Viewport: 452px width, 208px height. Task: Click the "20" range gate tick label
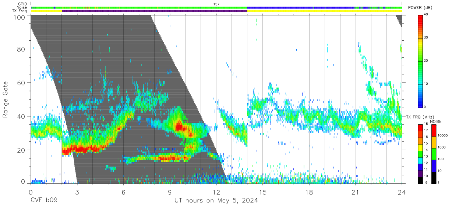click(x=21, y=150)
